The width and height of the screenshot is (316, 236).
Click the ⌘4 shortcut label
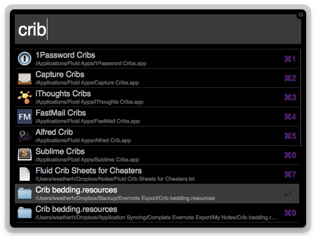point(290,117)
